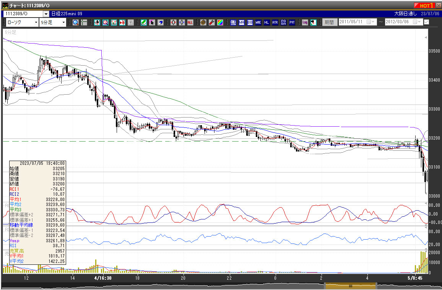The image size is (442, 290).
Task: Click the 4/16:30 time axis label
Action: click(x=102, y=278)
